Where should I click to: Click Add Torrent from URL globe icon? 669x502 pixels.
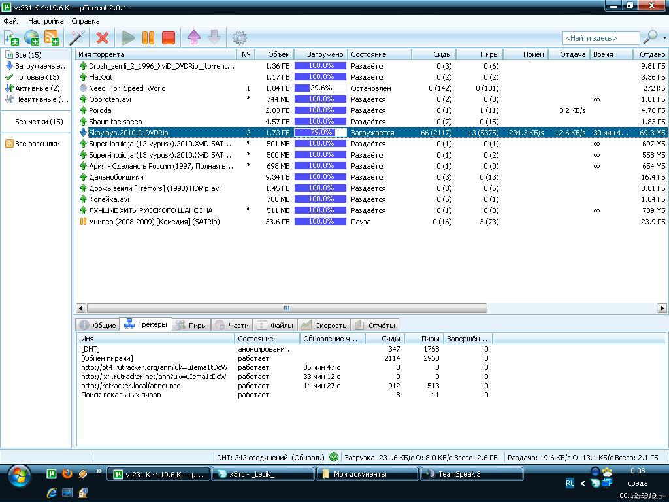pyautogui.click(x=31, y=38)
